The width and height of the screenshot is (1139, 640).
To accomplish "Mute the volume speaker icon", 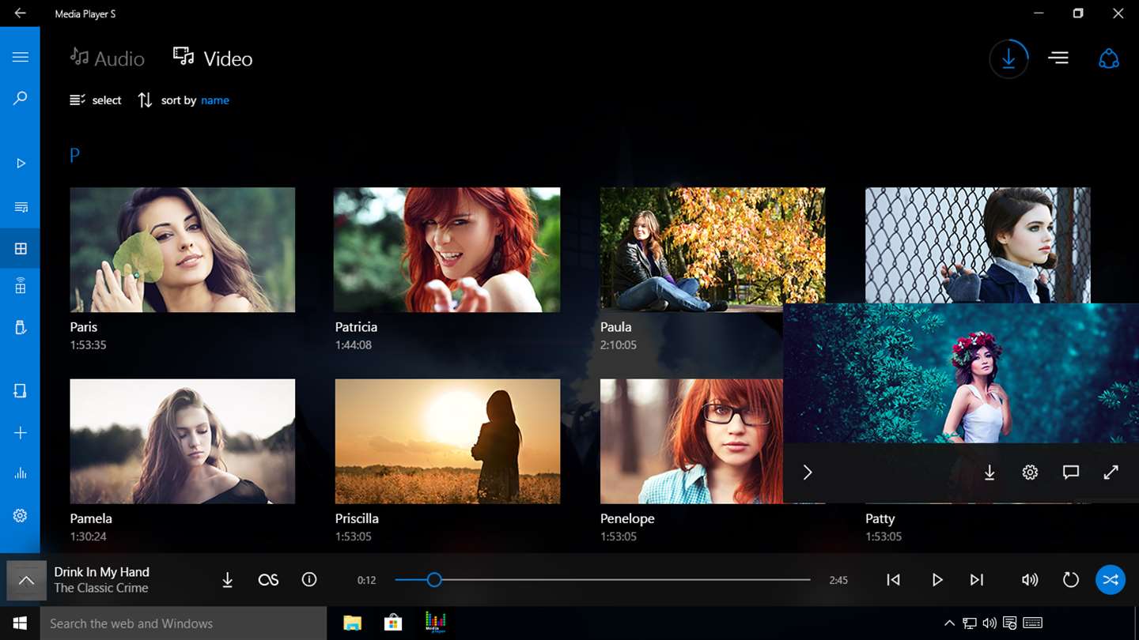I will (x=1029, y=580).
